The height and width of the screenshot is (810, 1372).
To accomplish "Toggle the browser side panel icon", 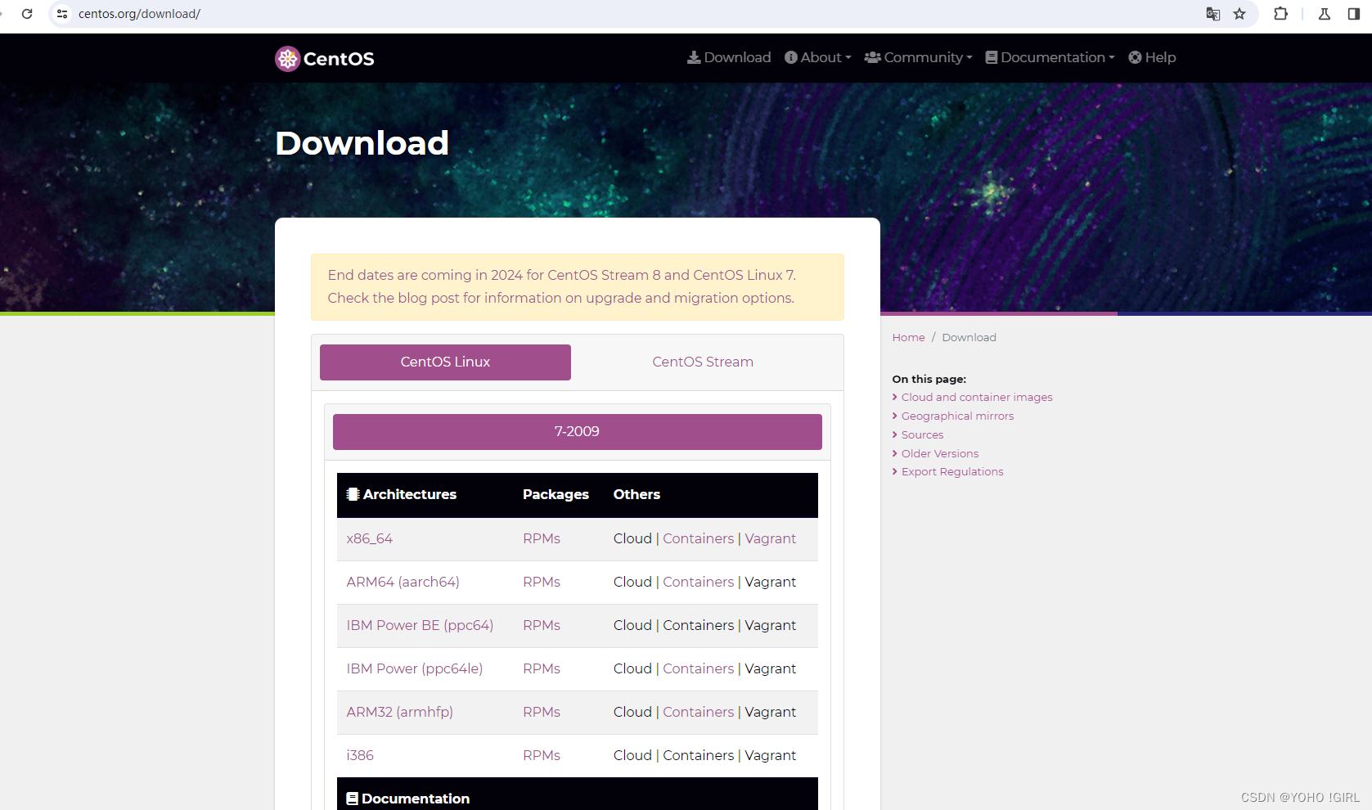I will [x=1354, y=14].
